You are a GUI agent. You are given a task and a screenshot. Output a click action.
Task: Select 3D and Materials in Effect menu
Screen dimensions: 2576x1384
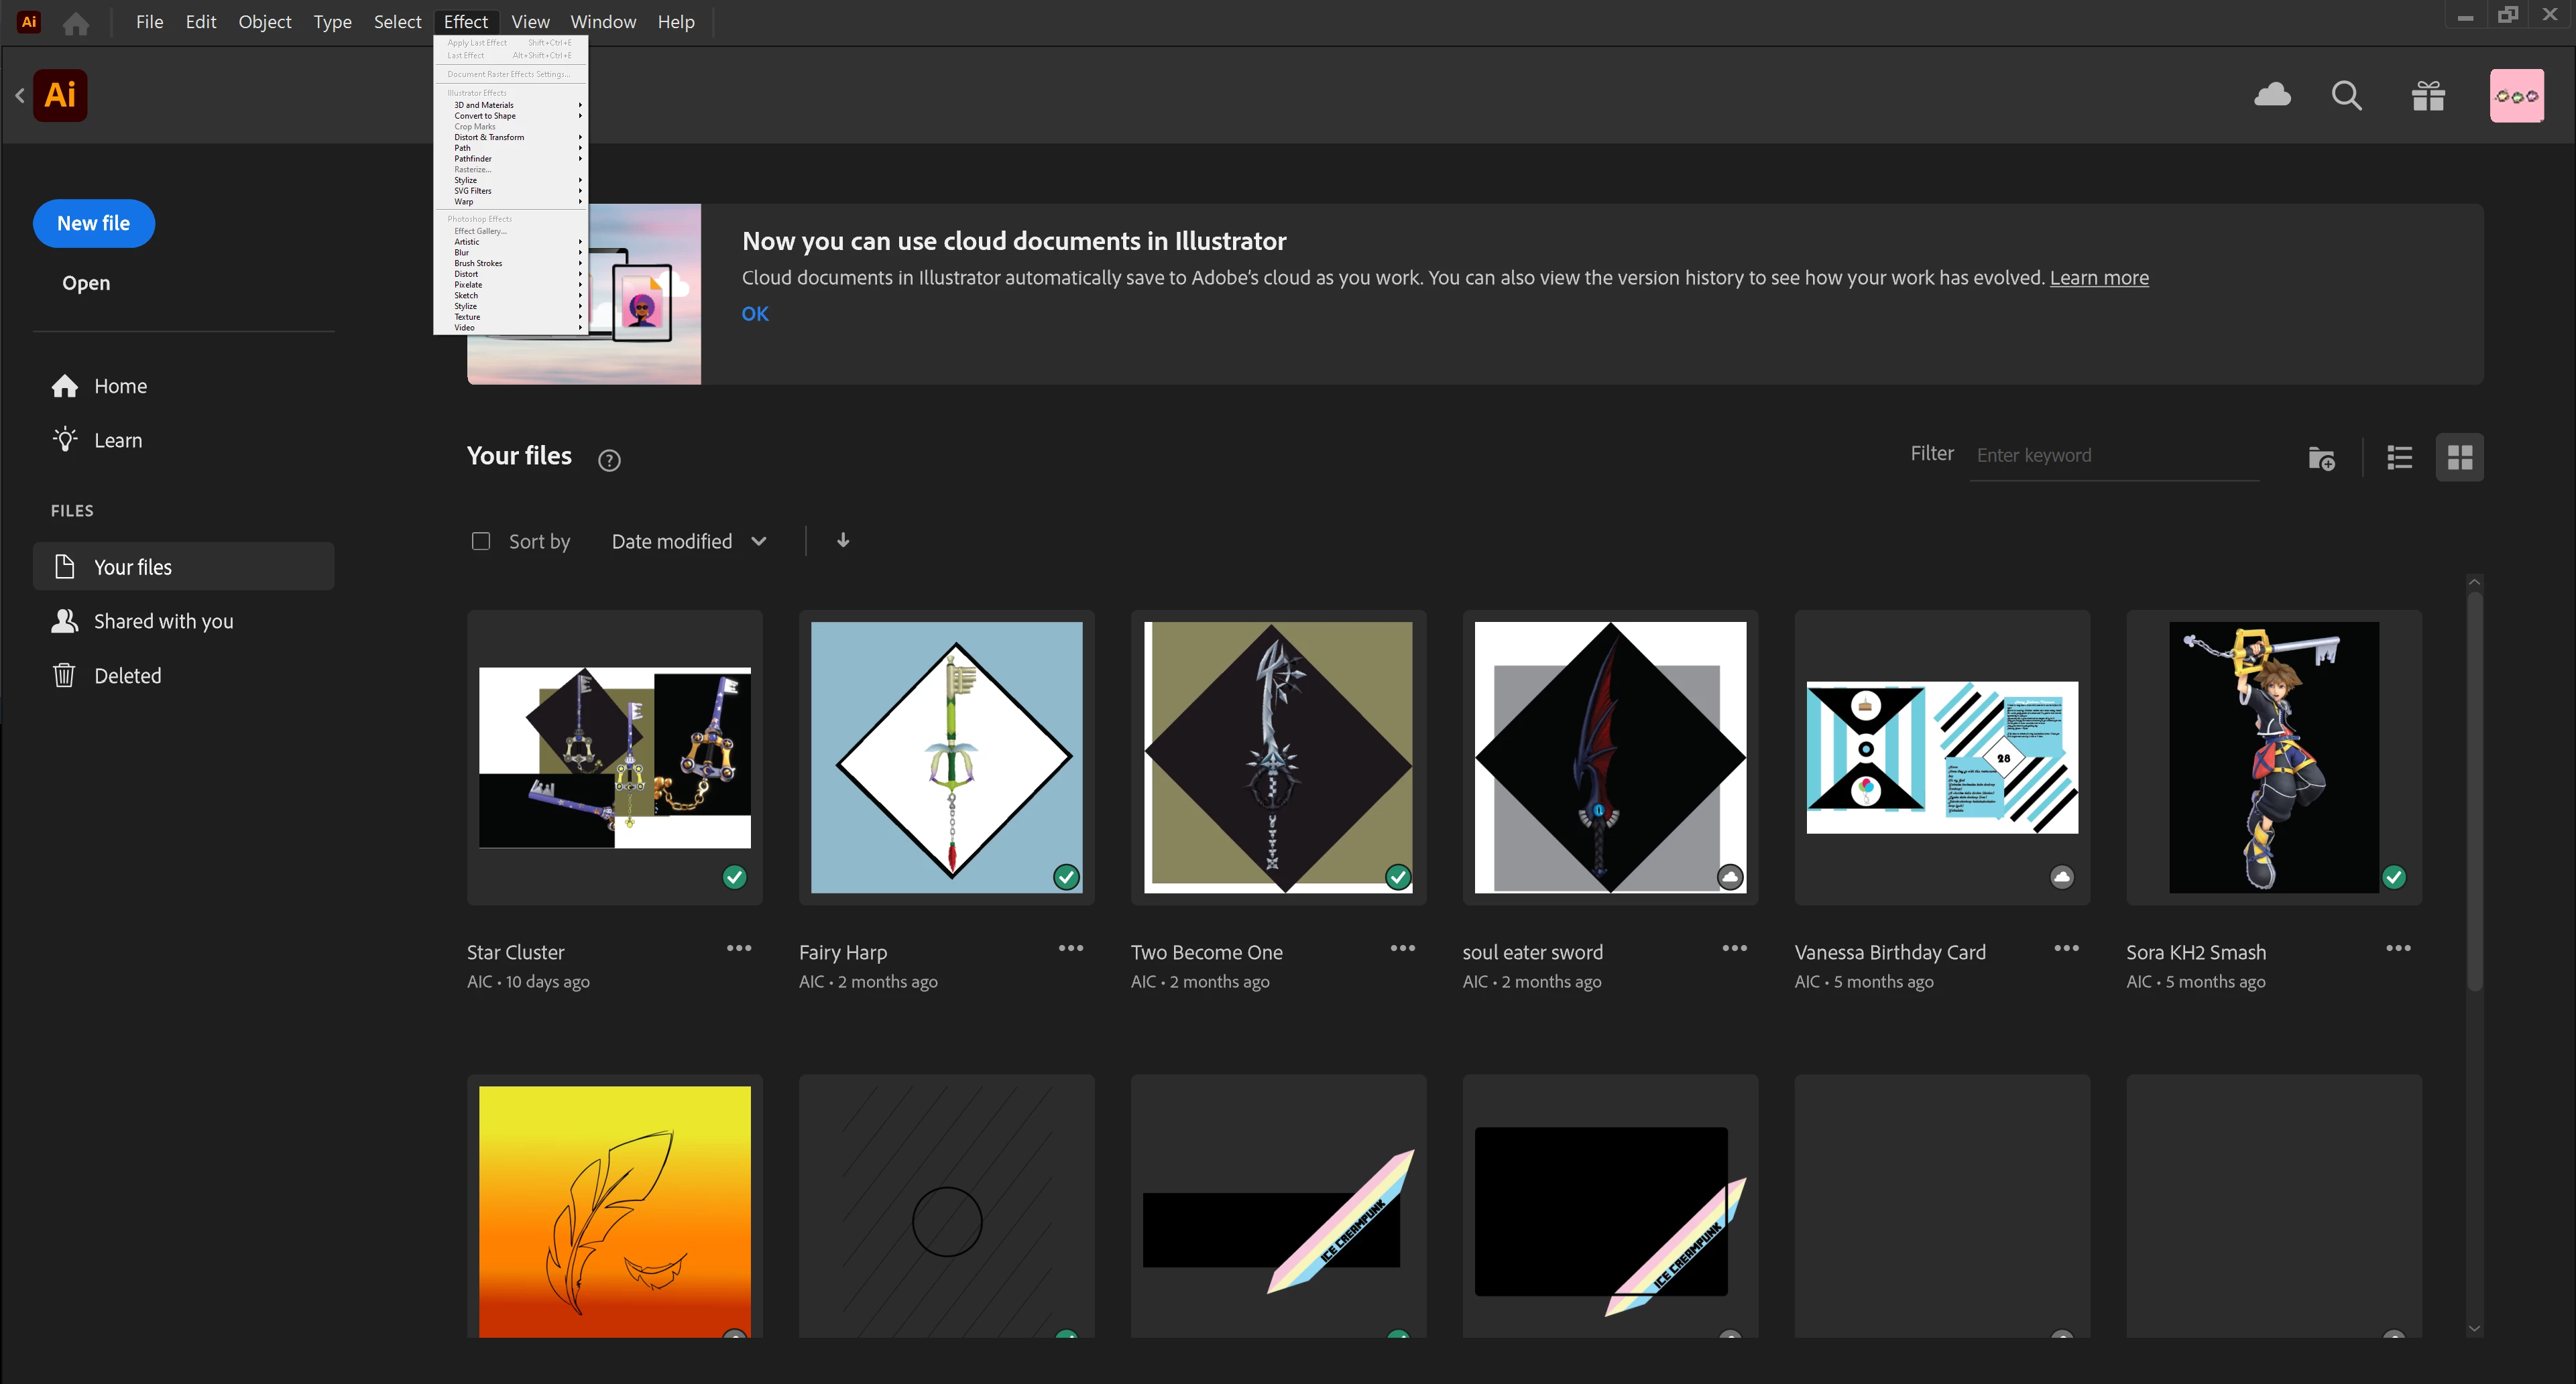point(485,105)
